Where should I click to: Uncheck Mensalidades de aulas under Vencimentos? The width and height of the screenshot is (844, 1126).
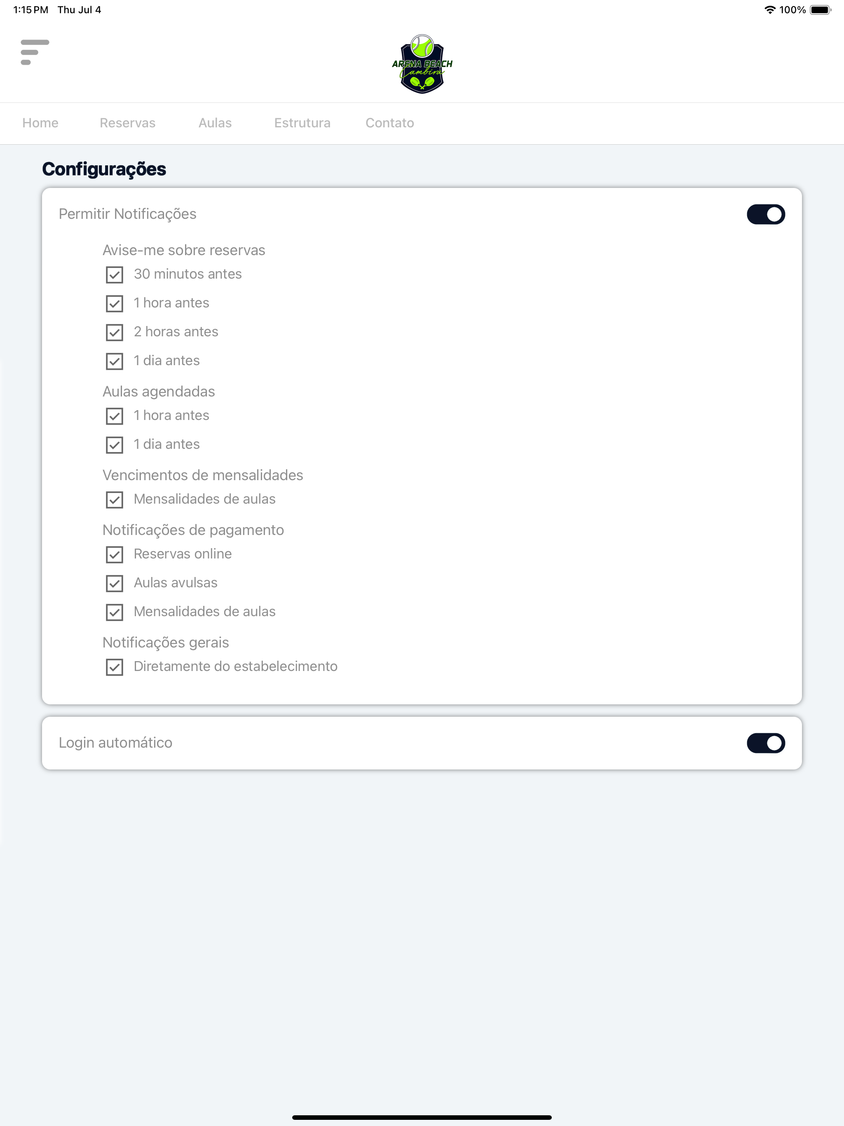point(115,500)
